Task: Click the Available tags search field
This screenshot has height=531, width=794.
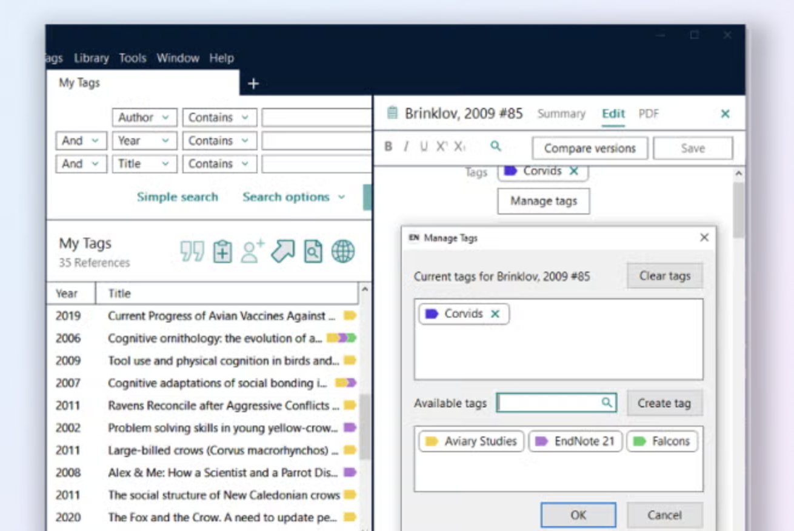Action: click(x=556, y=402)
